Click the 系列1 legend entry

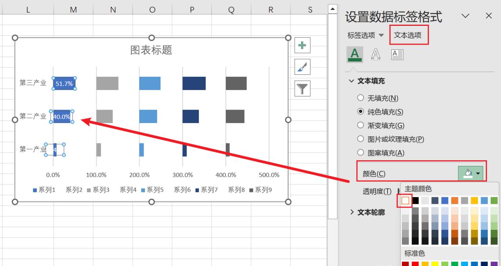(44, 190)
